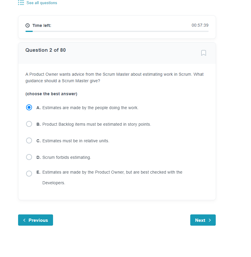Click the Question 2 of 80 heading
Screen dimensions: 251x257
(x=46, y=50)
